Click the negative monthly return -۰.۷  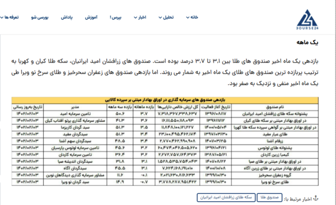tap(144, 182)
